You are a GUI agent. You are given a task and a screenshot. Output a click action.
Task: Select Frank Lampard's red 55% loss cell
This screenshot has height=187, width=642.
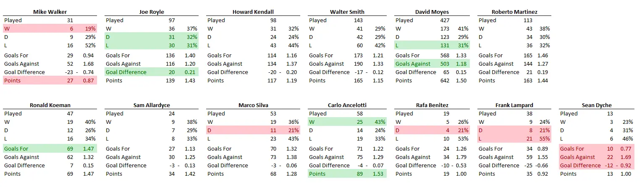[x=544, y=138]
